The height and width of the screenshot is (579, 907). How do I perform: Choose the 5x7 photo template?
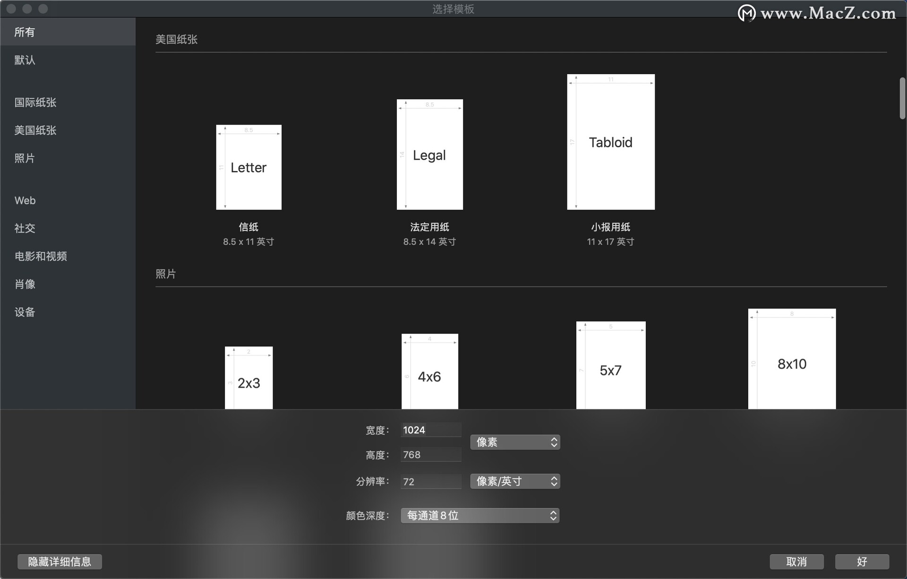tap(610, 366)
